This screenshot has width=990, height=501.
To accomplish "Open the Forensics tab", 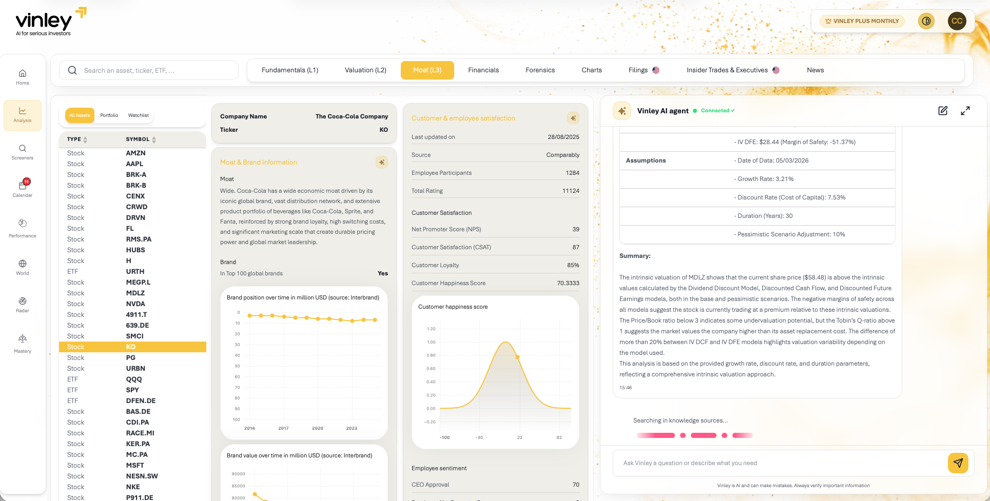I will point(540,70).
